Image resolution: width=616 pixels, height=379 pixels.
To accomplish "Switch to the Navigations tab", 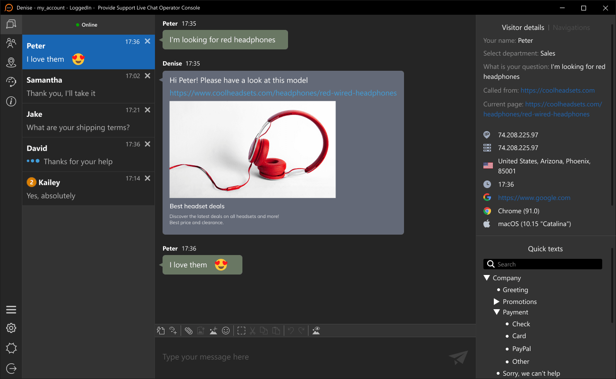I will click(x=571, y=27).
